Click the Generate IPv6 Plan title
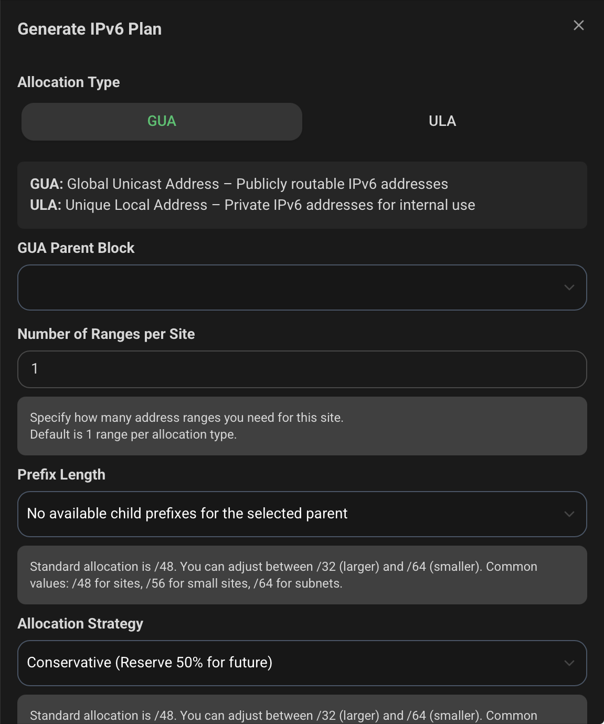604x724 pixels. point(90,29)
